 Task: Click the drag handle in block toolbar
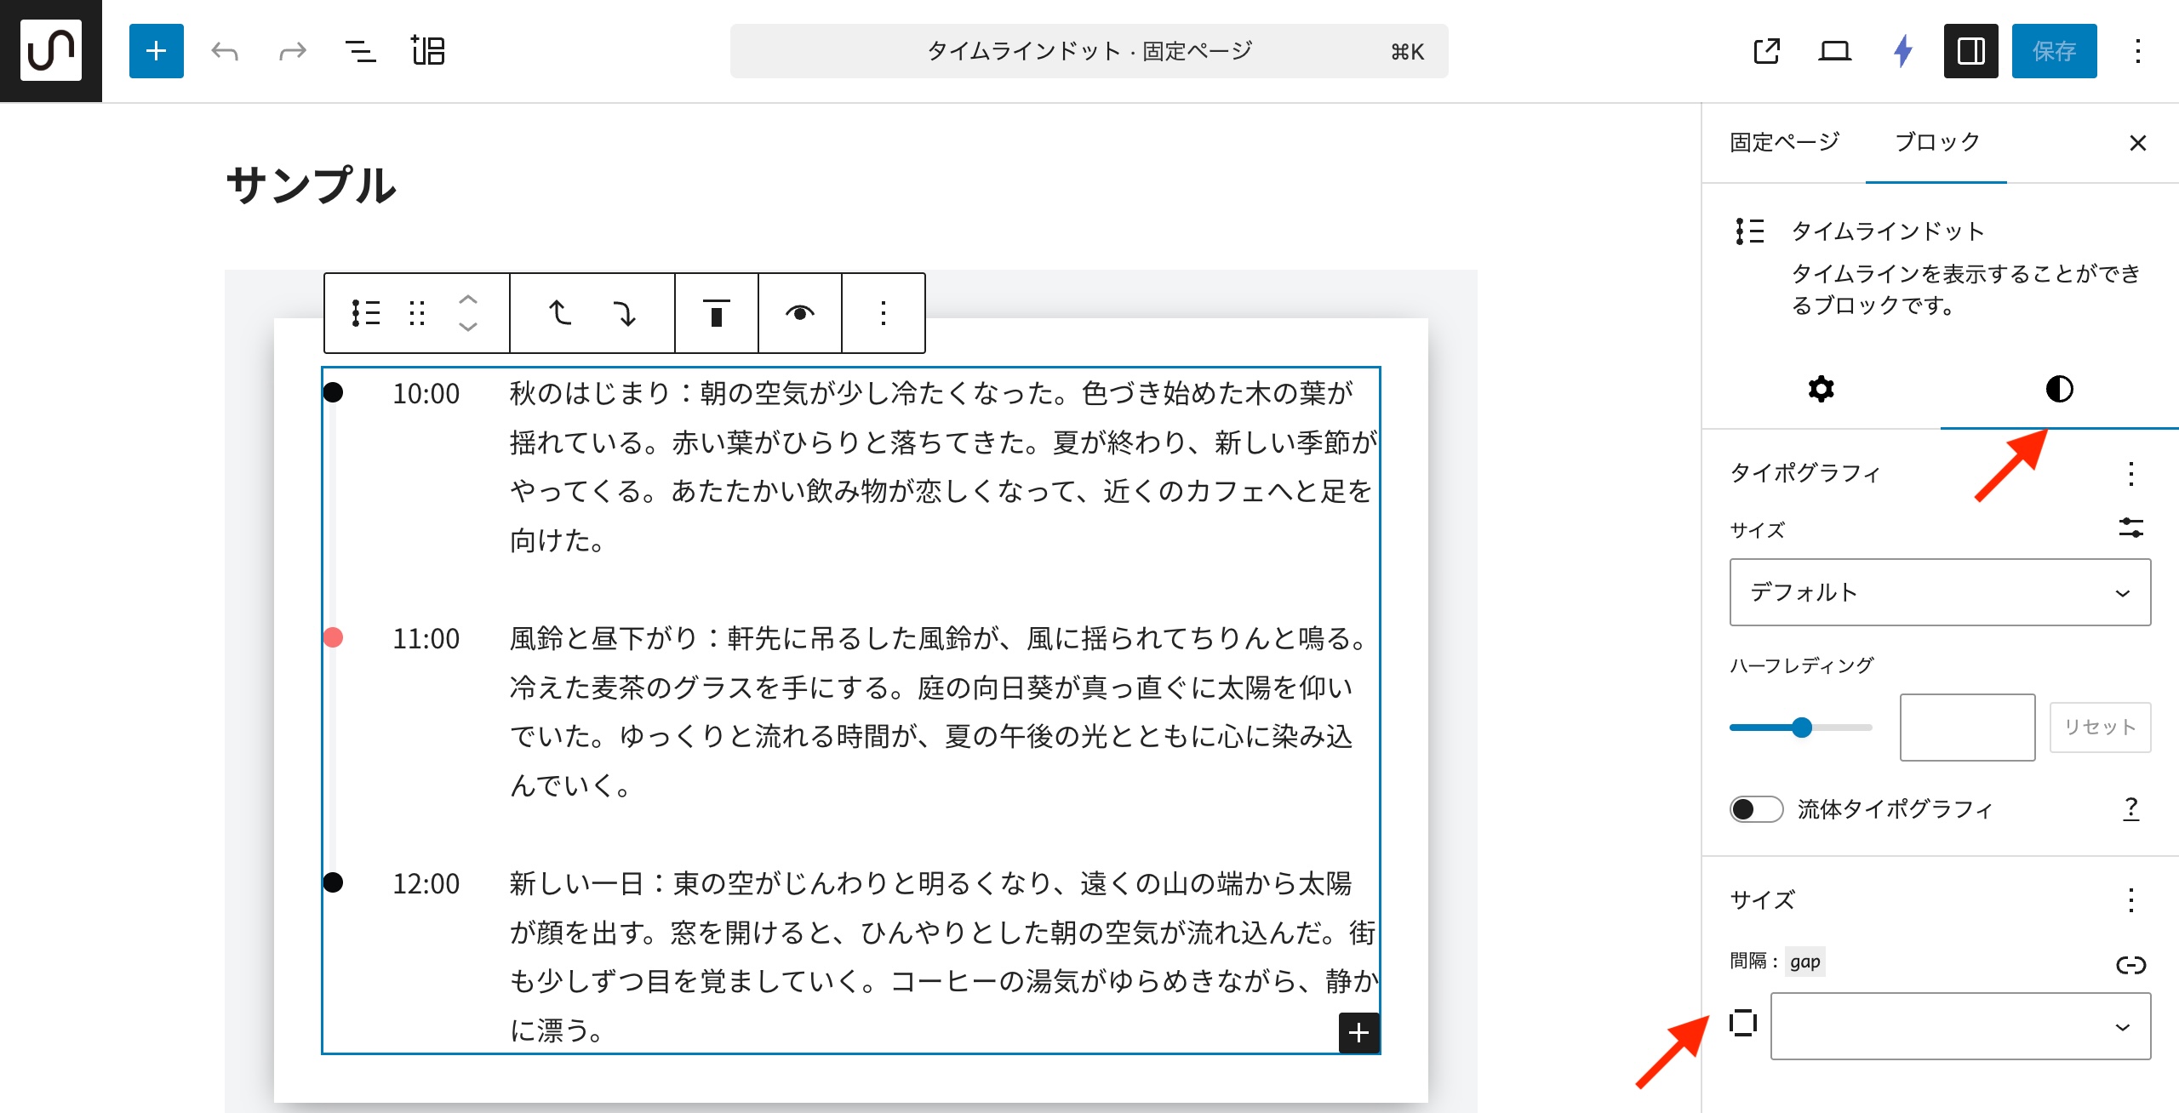tap(417, 313)
